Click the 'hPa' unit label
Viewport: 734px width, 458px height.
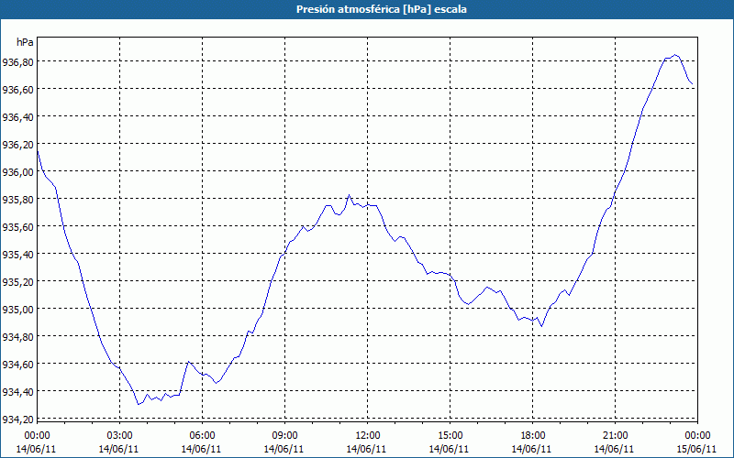[25, 42]
